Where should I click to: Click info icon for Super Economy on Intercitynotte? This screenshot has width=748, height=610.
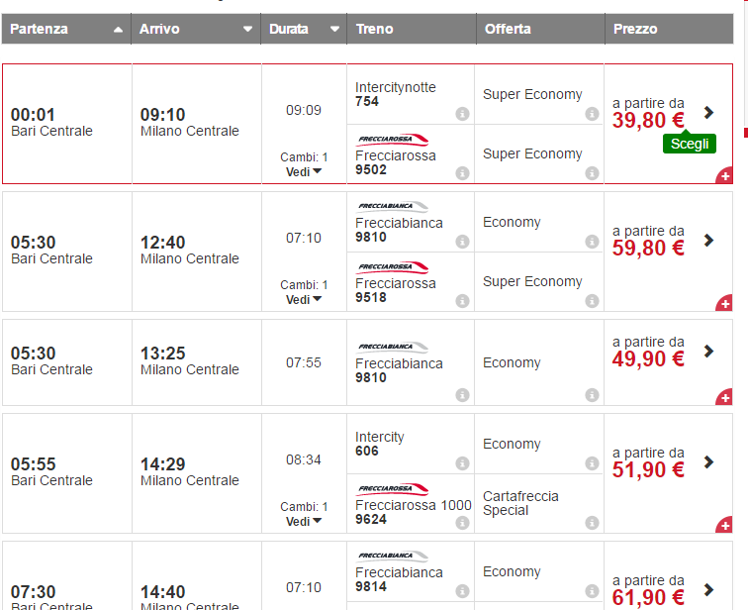(592, 114)
